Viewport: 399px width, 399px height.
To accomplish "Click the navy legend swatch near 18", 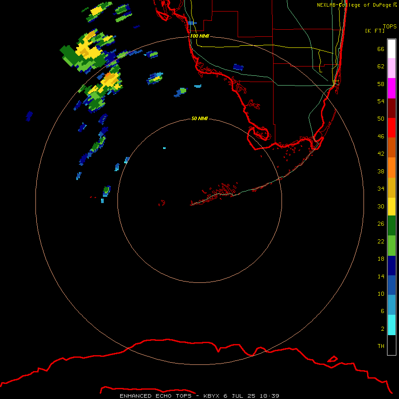I will (391, 266).
